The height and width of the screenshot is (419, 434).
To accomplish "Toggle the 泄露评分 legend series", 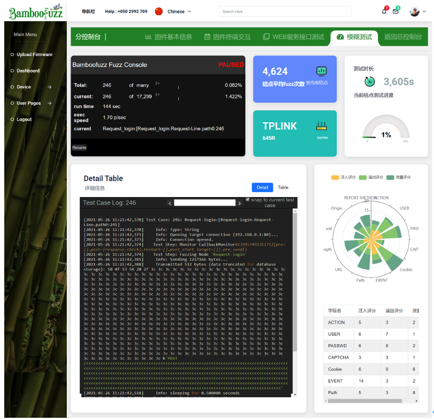I will coord(399,178).
